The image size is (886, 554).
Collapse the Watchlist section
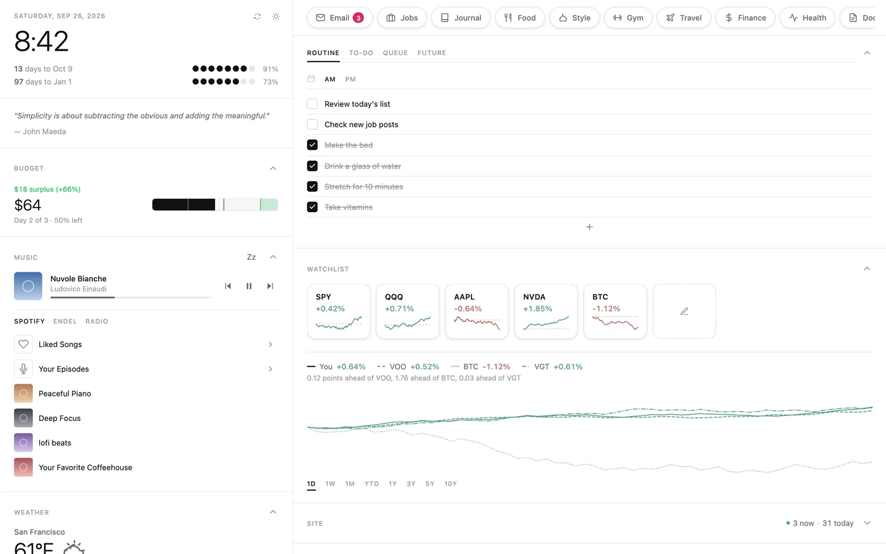coord(867,269)
